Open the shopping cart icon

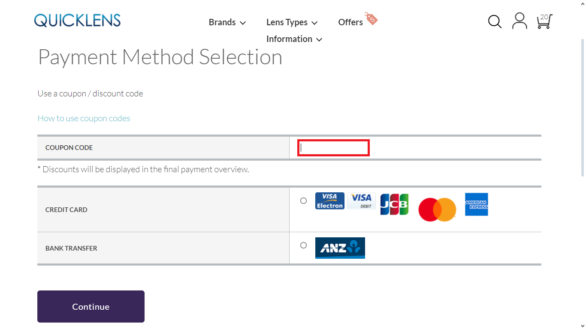pyautogui.click(x=544, y=21)
